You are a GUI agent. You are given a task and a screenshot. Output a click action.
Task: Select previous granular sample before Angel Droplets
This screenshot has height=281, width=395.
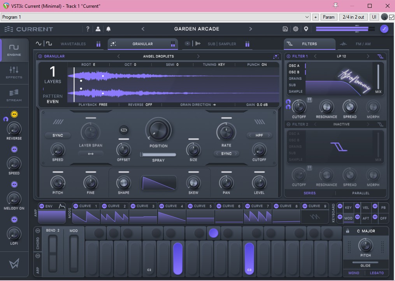119,56
